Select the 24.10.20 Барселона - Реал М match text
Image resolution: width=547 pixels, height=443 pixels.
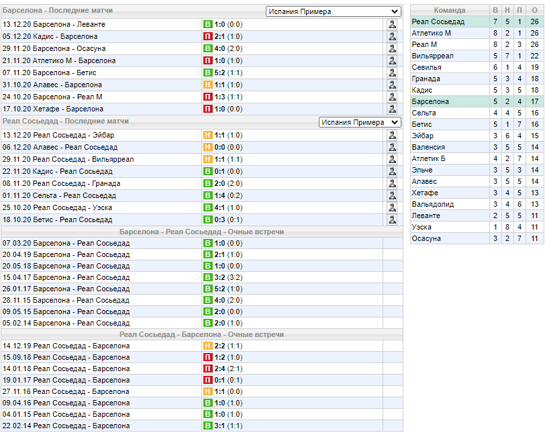tap(52, 97)
